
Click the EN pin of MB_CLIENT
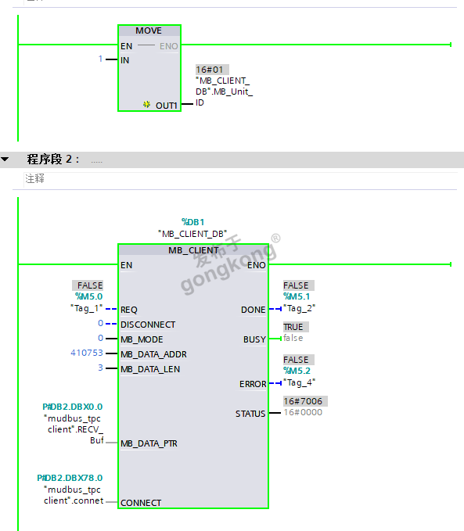tap(127, 265)
